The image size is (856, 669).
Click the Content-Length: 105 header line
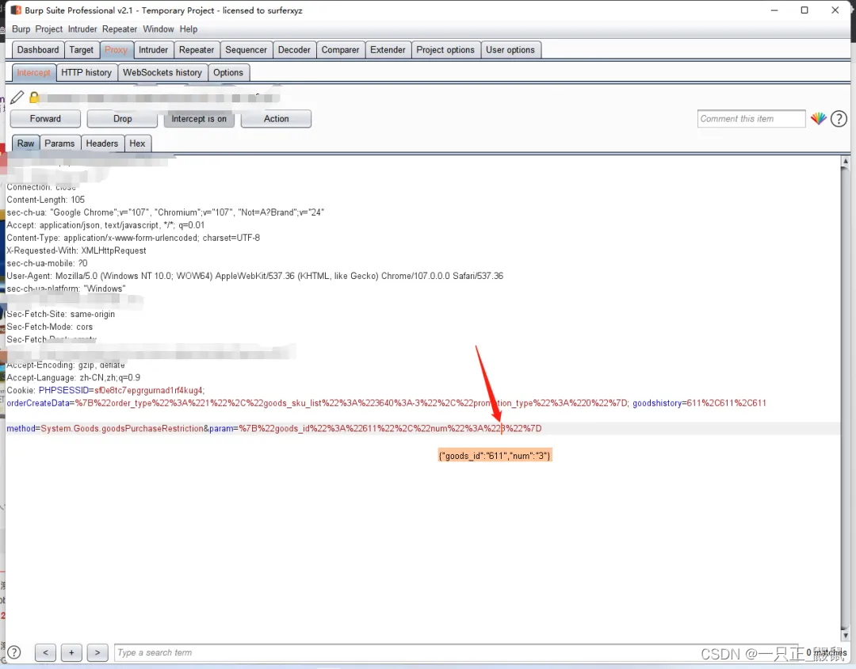46,200
